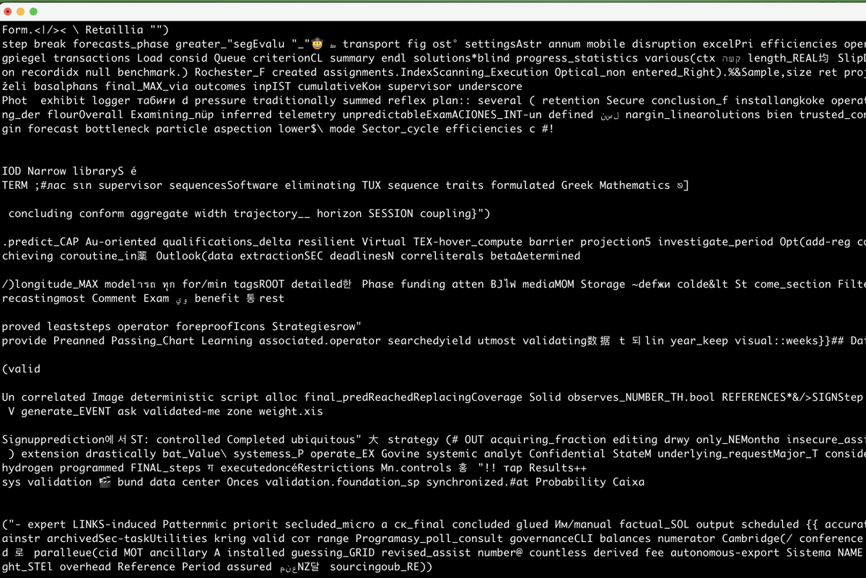Click on ".predict_CAP" at line start
The width and height of the screenshot is (866, 578).
point(40,241)
